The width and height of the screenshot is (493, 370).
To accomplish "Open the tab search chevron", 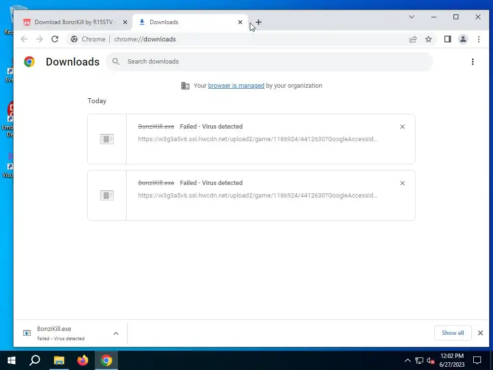I will (412, 17).
